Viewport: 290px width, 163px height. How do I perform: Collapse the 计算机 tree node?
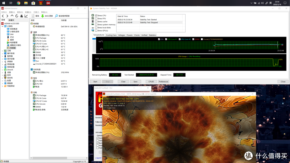(x=2, y=26)
